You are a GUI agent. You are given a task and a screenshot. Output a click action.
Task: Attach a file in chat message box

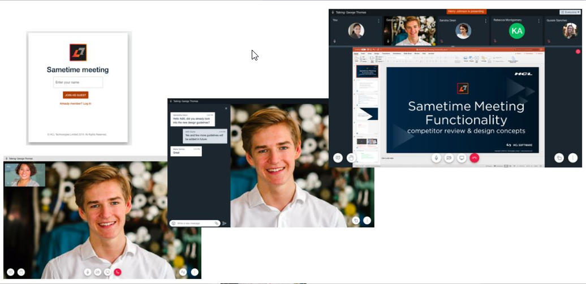[x=217, y=223]
